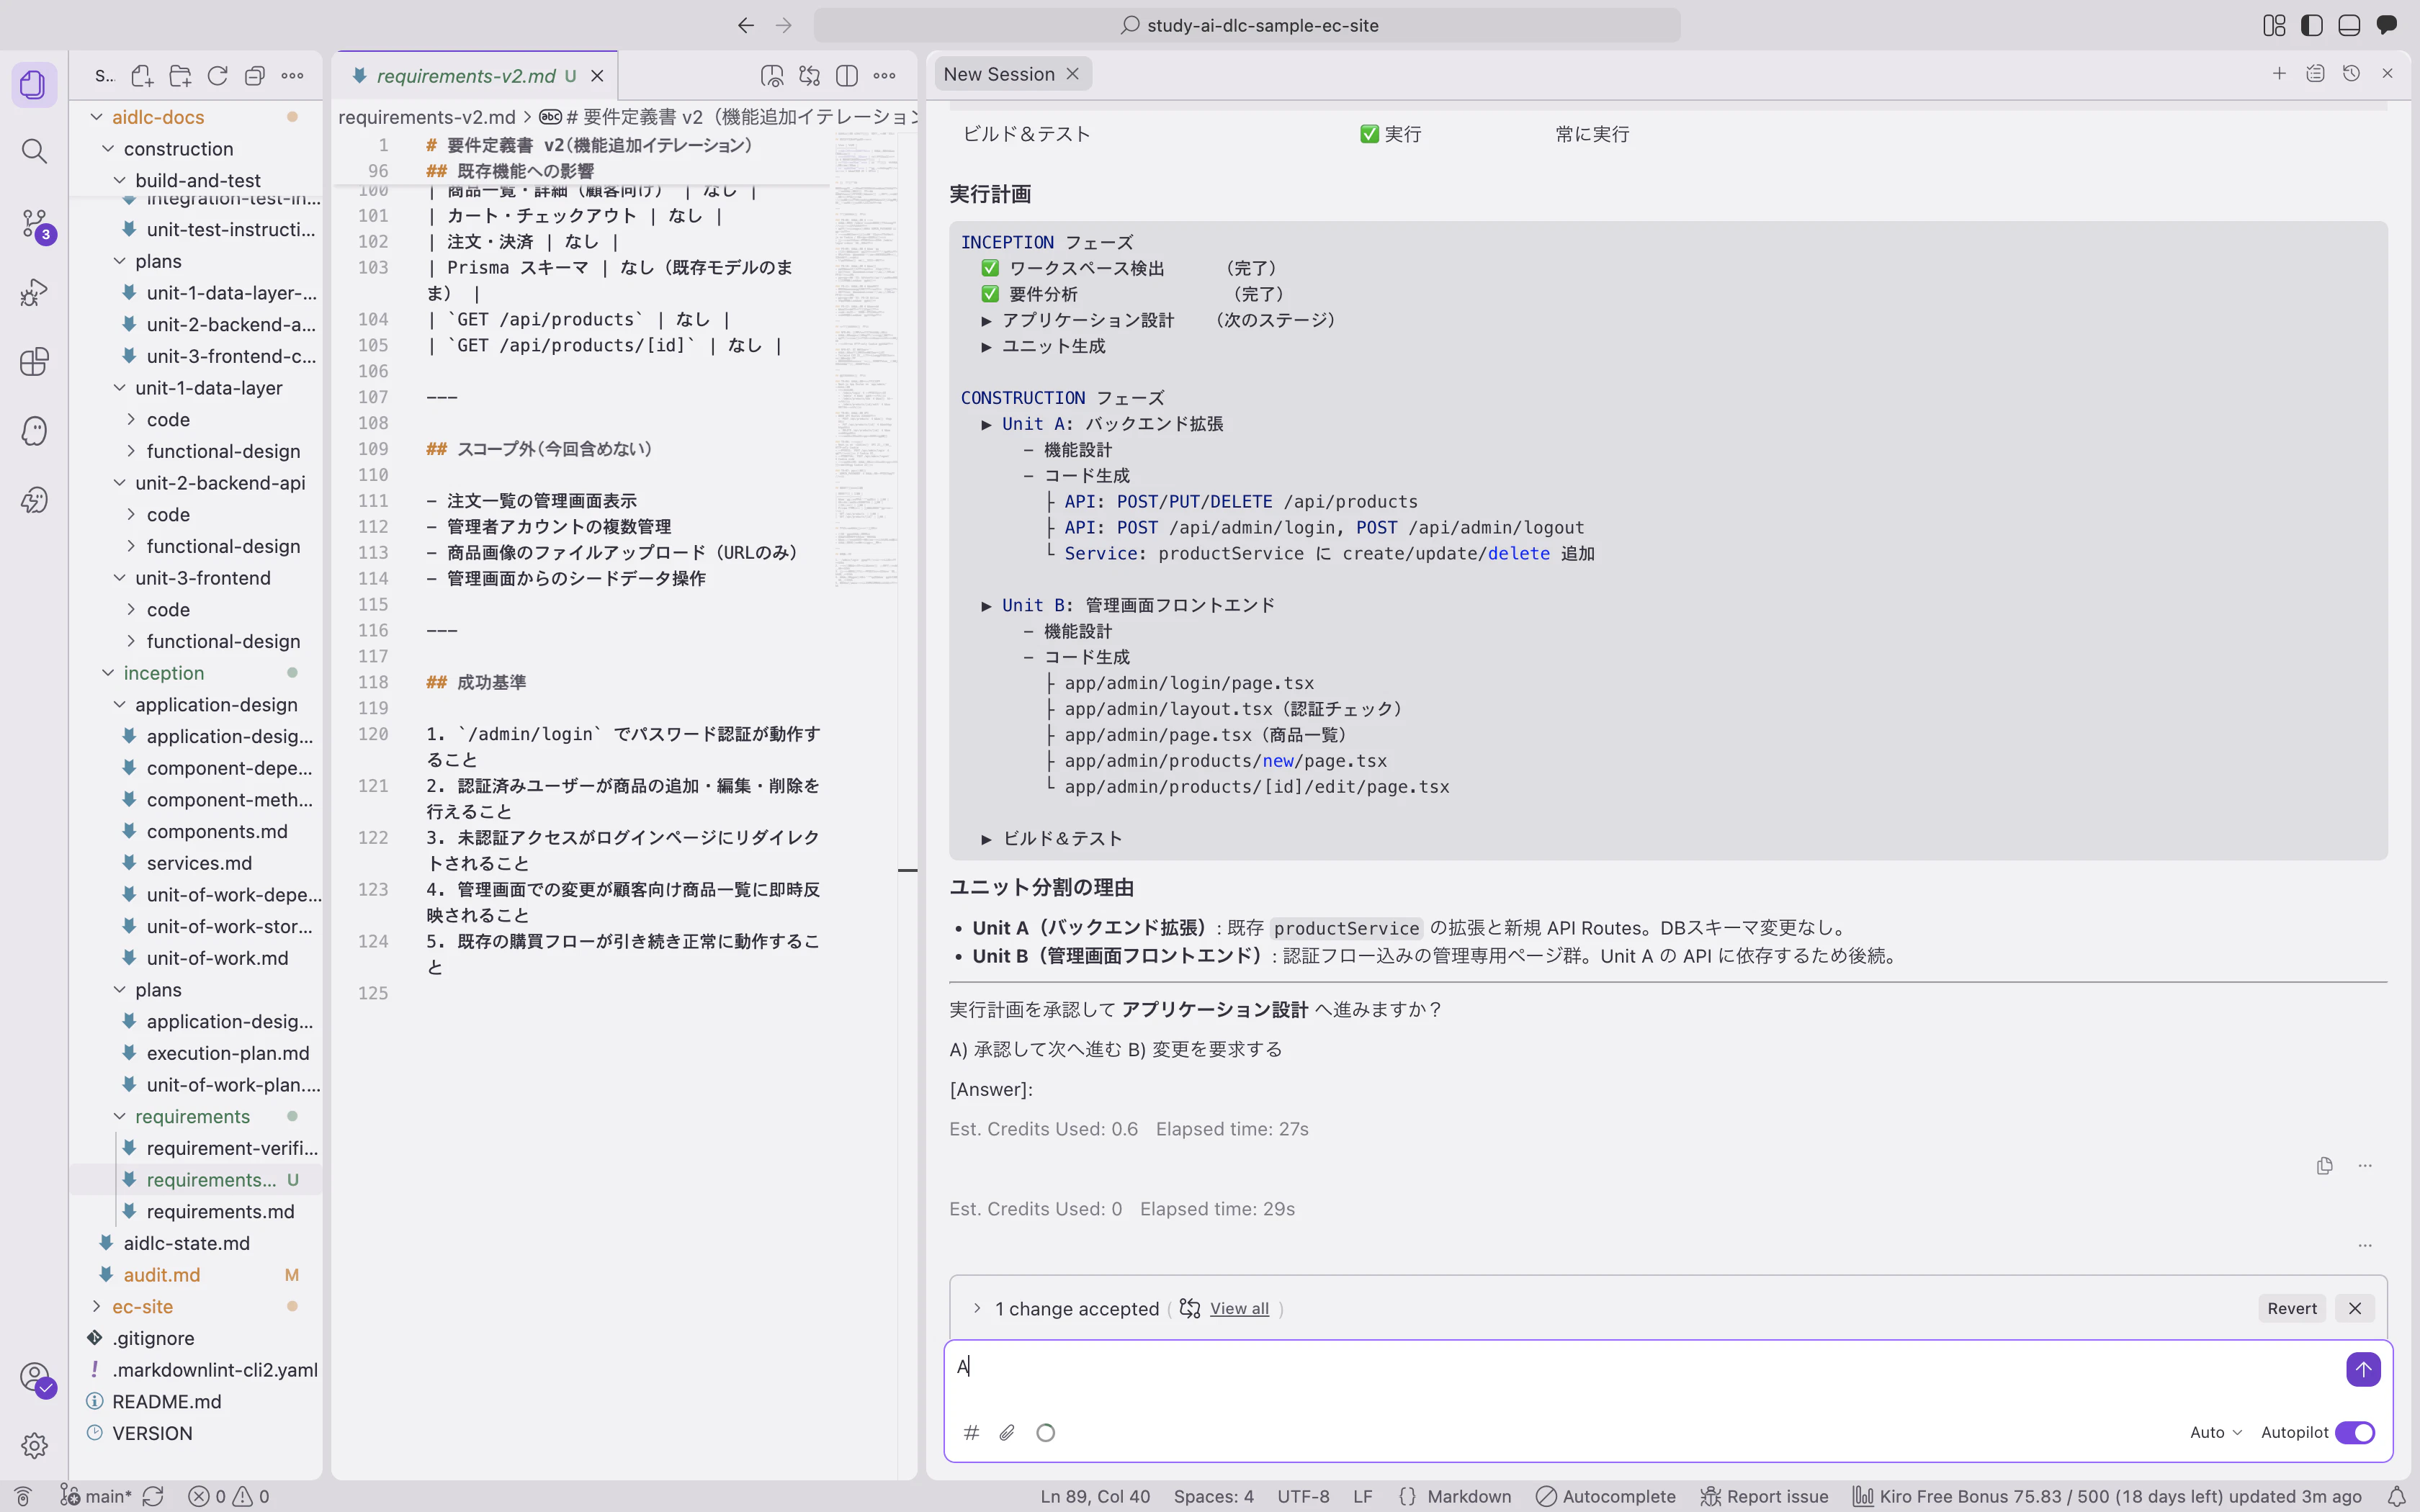Toggle the primary side bar layout
This screenshot has height=1512, width=2420.
point(2312,25)
